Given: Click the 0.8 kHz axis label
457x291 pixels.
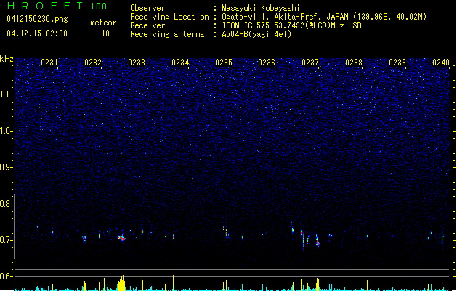Looking at the screenshot, I should tap(7, 204).
